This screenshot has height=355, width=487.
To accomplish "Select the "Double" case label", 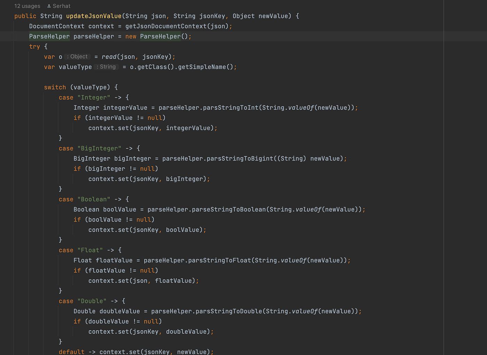I will click(92, 301).
